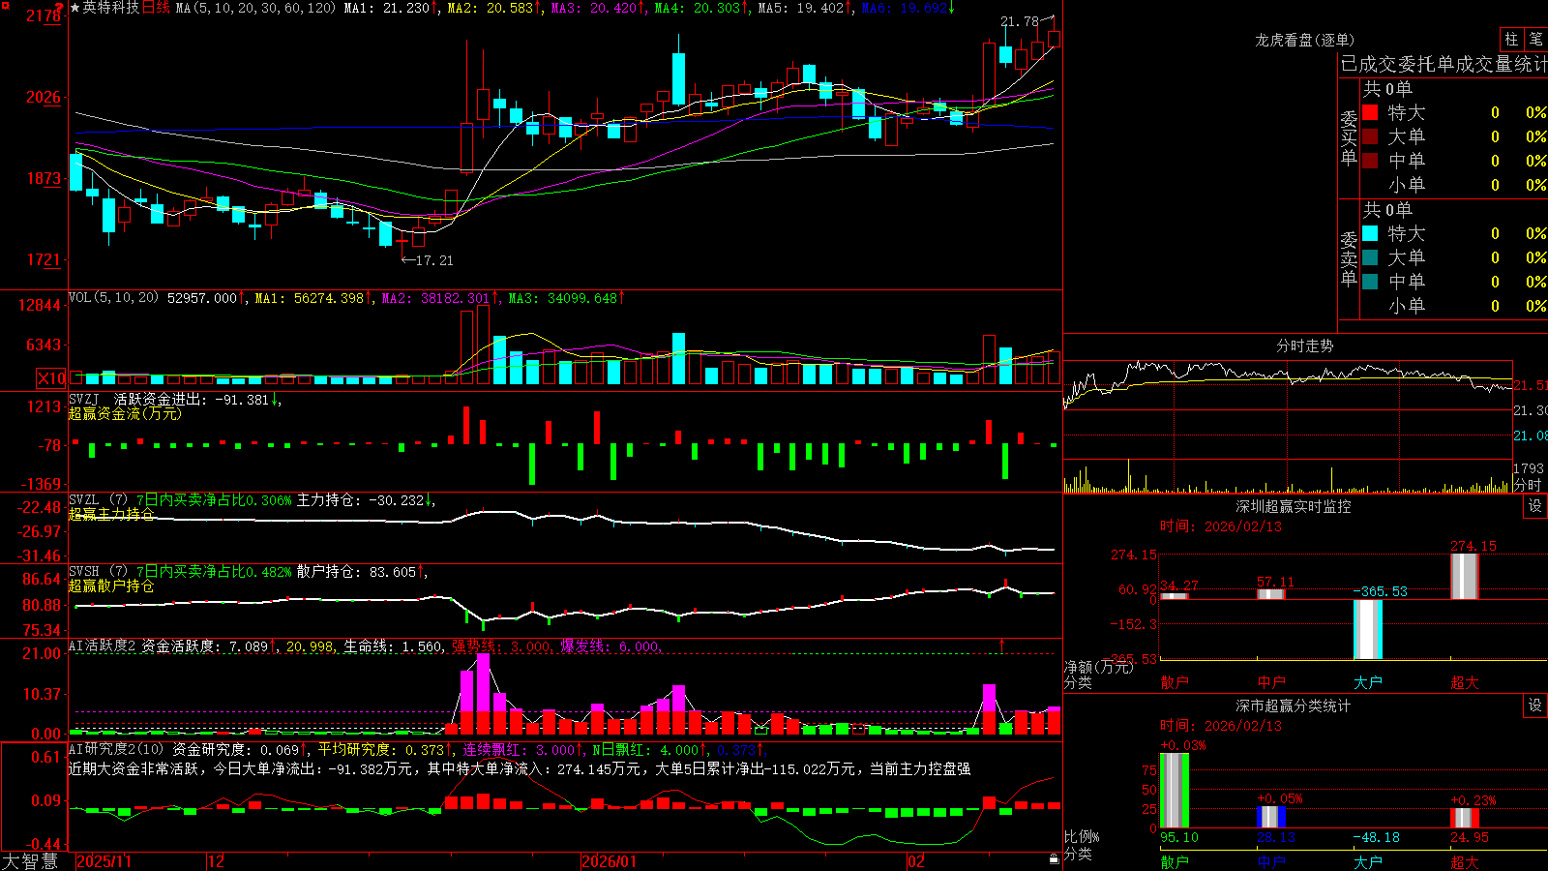Image resolution: width=1548 pixels, height=871 pixels.
Task: Click the 爆发线: 6.000 value
Action: pos(610,646)
